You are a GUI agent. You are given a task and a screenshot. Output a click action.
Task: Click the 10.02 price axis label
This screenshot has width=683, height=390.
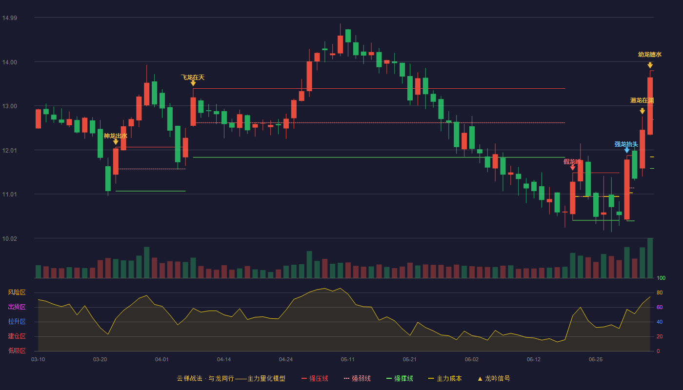pyautogui.click(x=9, y=238)
